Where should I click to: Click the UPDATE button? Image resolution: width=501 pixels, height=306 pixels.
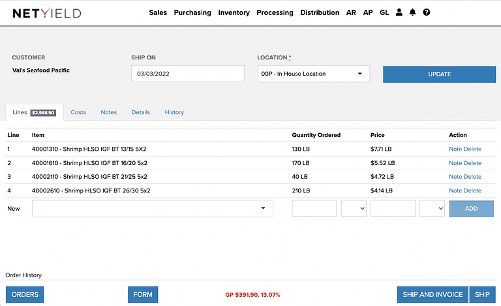pyautogui.click(x=439, y=74)
